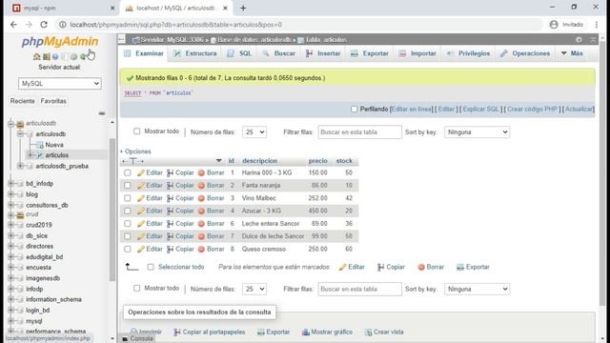
Task: Click the Explicar SQL link
Action: [480, 110]
